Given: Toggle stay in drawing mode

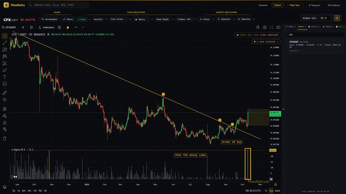Looking at the screenshot, I should coord(5,116).
